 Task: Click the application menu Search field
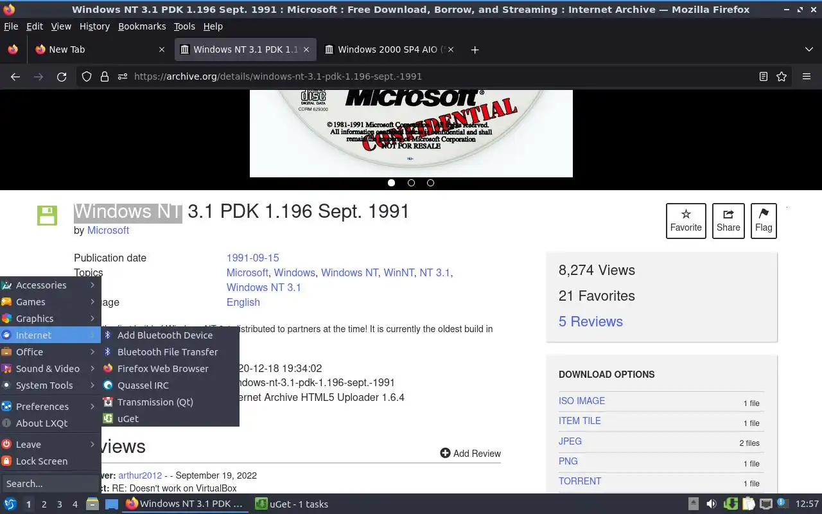click(x=50, y=484)
